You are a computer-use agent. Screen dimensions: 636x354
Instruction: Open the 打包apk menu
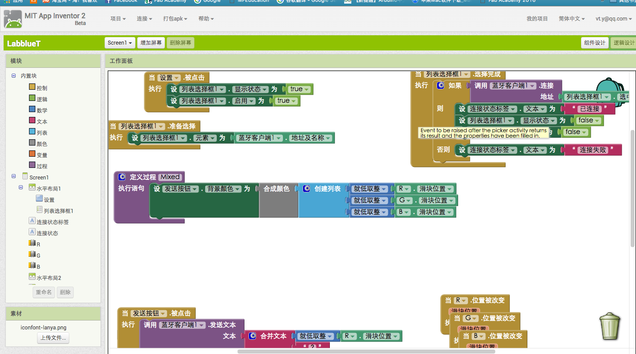pos(175,19)
